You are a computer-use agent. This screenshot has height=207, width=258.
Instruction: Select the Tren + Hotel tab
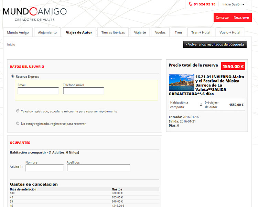(x=201, y=32)
